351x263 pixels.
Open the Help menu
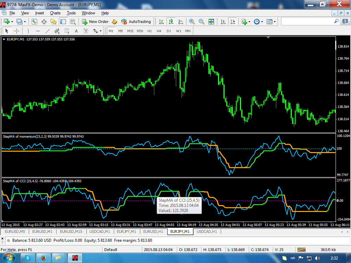(105, 13)
